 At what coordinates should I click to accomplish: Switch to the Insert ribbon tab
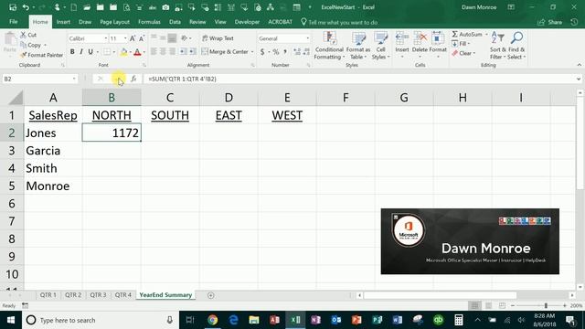coord(63,22)
